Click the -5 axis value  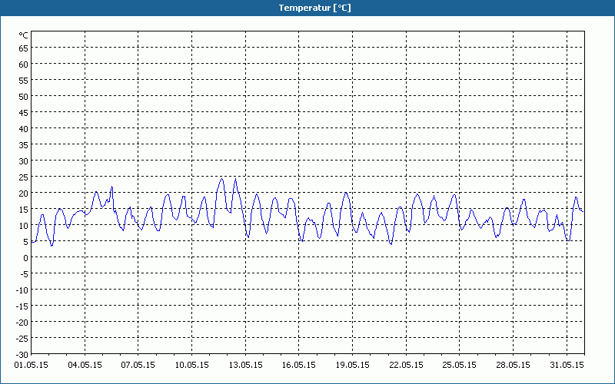(x=25, y=274)
